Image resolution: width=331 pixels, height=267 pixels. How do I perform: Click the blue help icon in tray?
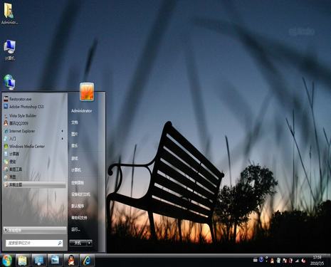(x=261, y=260)
